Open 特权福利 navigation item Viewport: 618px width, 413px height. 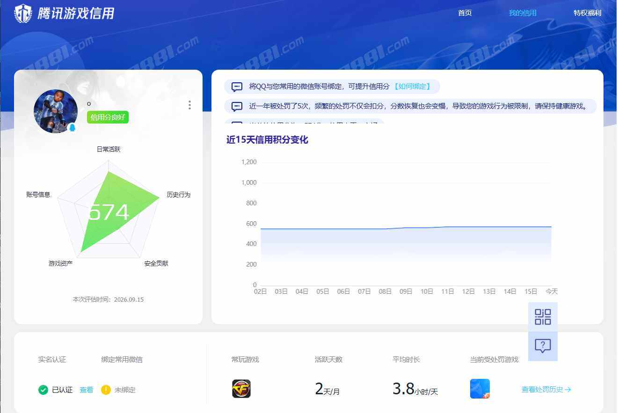click(588, 13)
